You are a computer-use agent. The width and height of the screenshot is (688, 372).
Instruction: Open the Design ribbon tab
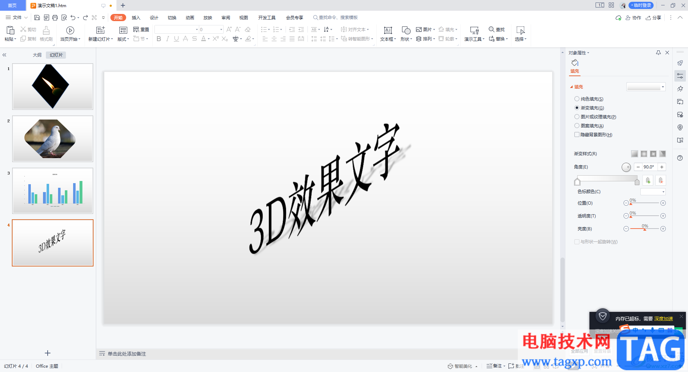point(154,18)
